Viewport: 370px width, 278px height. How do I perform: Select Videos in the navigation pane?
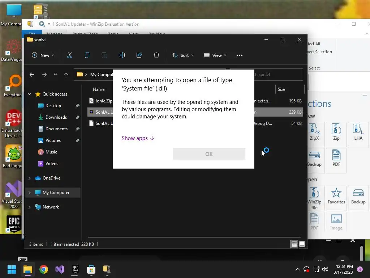(52, 164)
